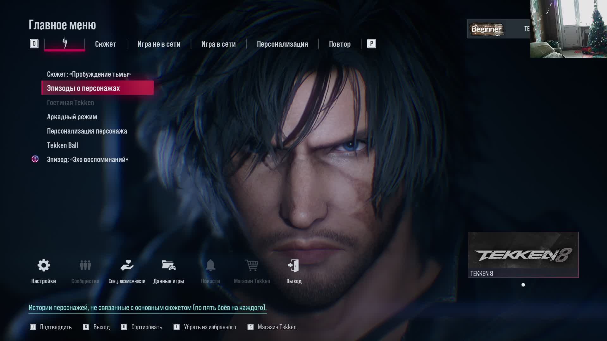This screenshot has width=607, height=341.
Task: Click the Главное меню heading
Action: point(62,25)
